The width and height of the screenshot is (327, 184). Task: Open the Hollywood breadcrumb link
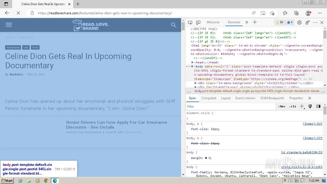(x=26, y=37)
